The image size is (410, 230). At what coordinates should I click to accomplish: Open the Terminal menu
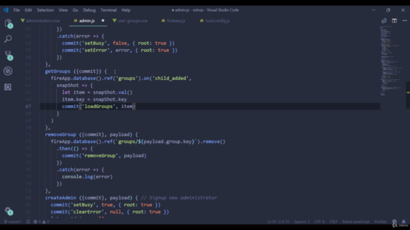click(x=108, y=10)
